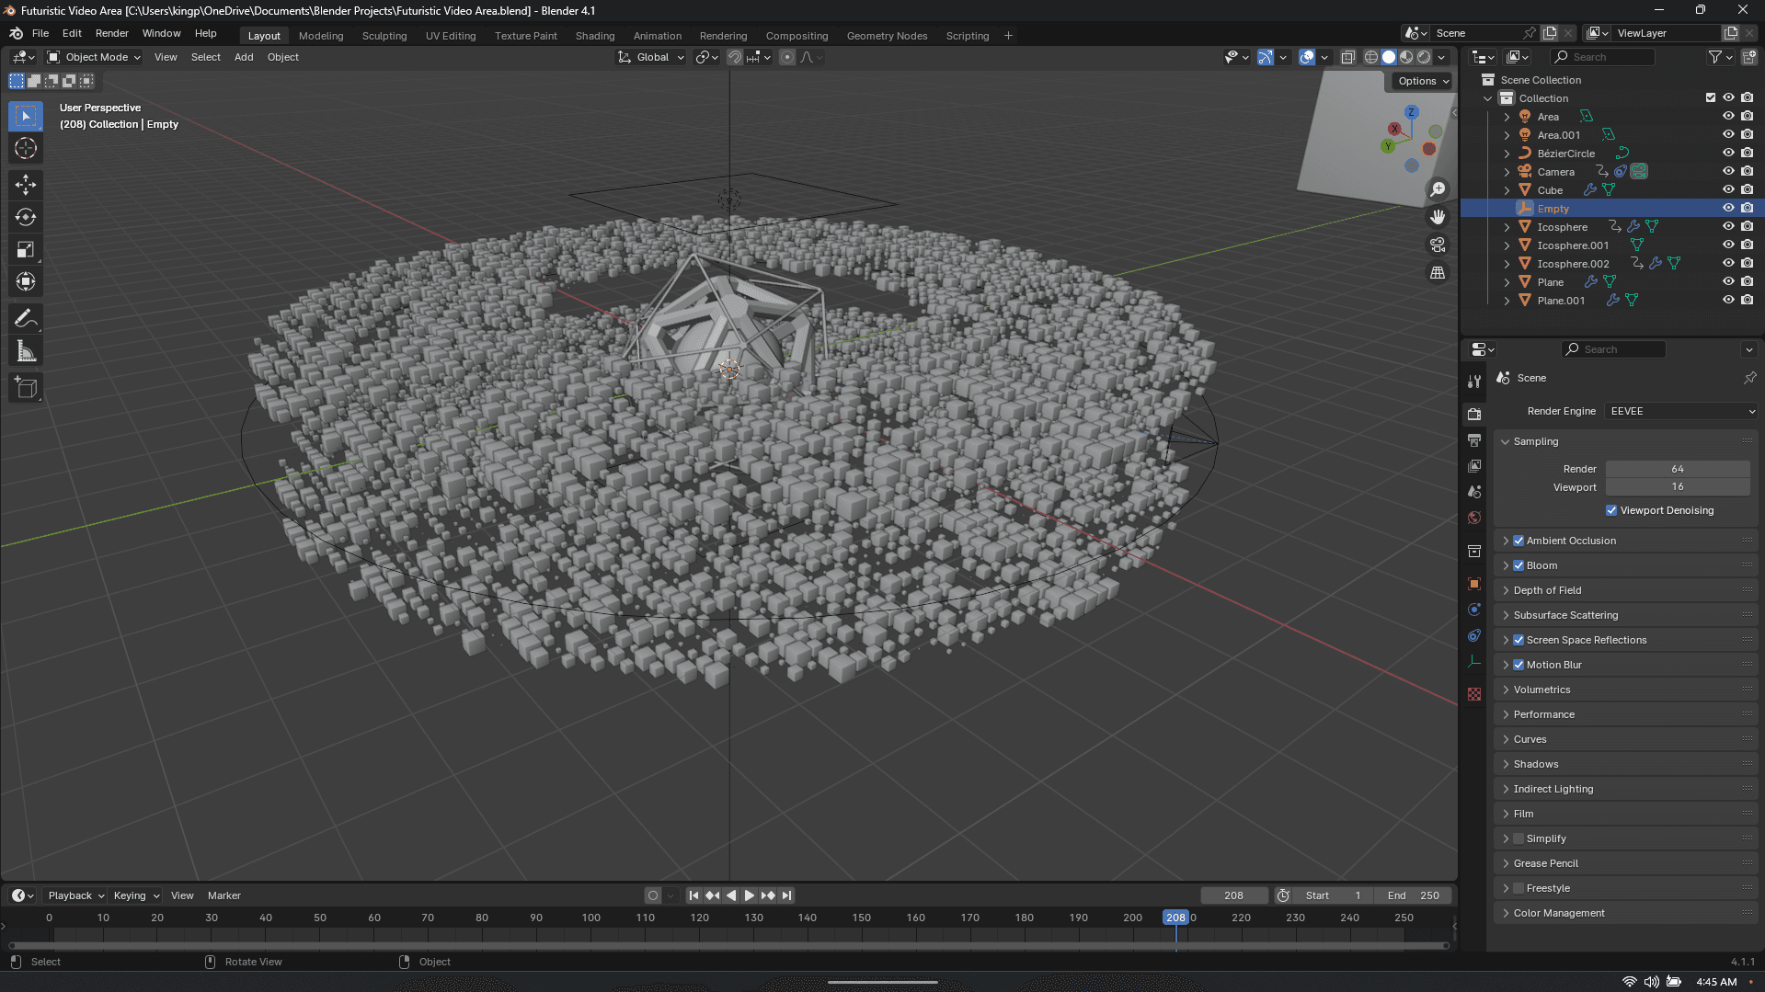Disable Camera in renders via its camera icon
The height and width of the screenshot is (992, 1765).
[1747, 172]
